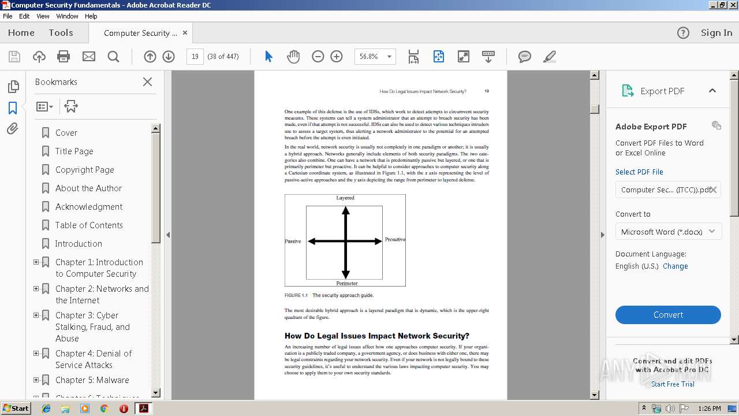Expand Chapter 5: Malware bookmark
This screenshot has width=739, height=416.
pyautogui.click(x=36, y=380)
